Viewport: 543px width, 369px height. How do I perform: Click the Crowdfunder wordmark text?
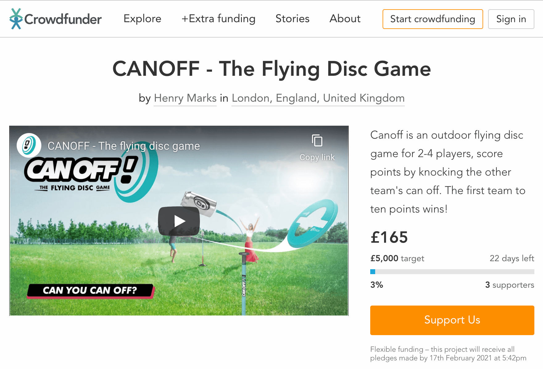point(63,19)
